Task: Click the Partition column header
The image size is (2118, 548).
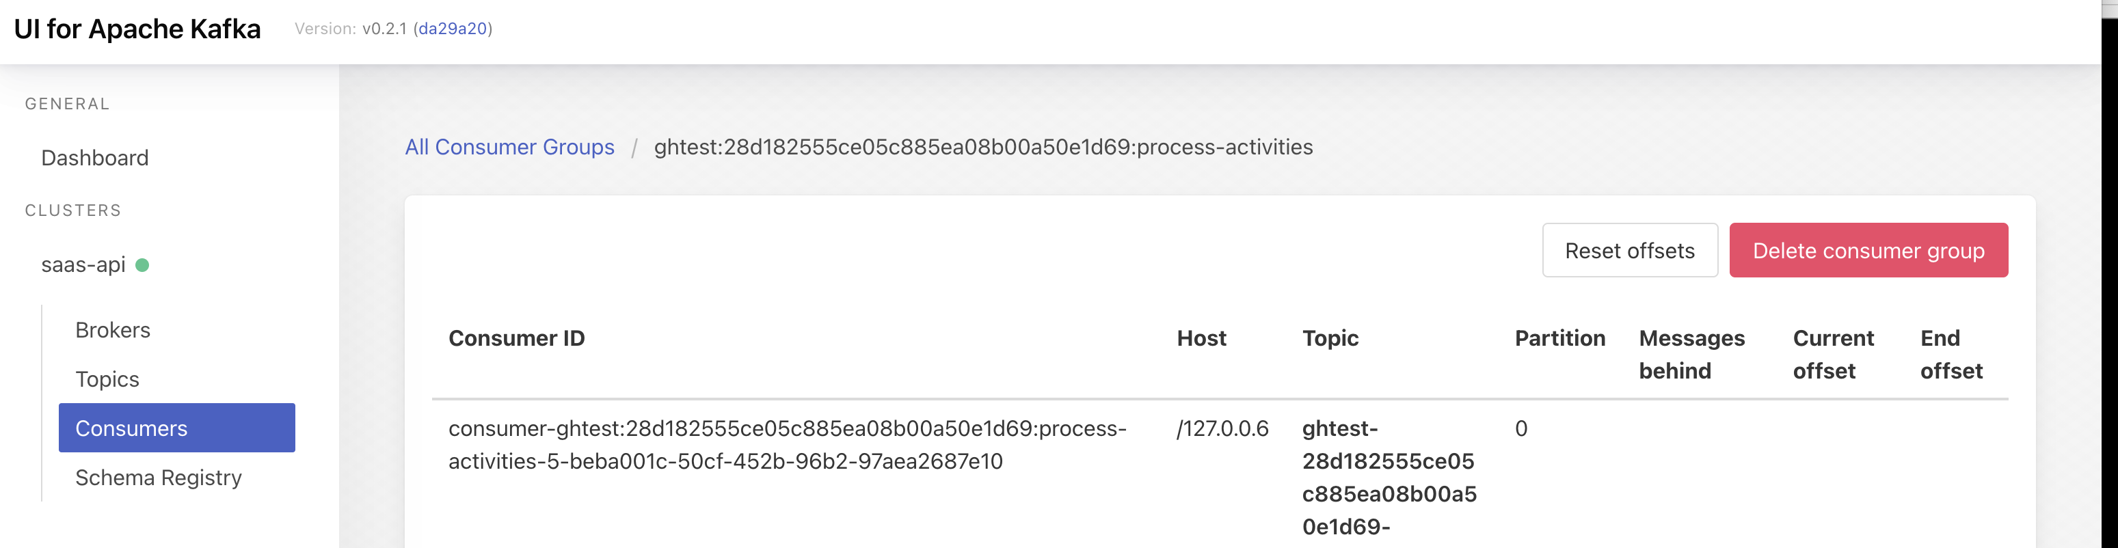Action: (x=1559, y=338)
